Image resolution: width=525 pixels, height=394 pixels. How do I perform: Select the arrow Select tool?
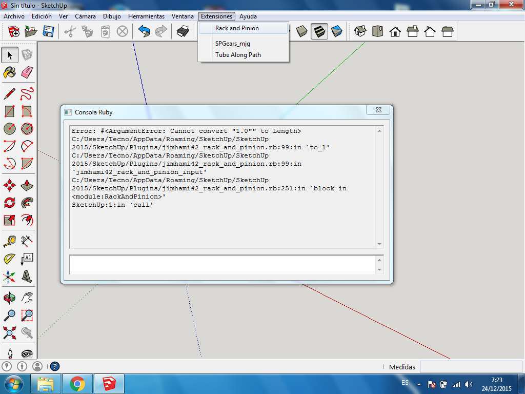click(x=10, y=55)
